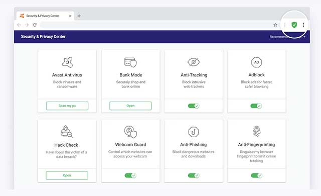Click the Avast Antivirus splat icon
The width and height of the screenshot is (321, 196).
click(67, 62)
